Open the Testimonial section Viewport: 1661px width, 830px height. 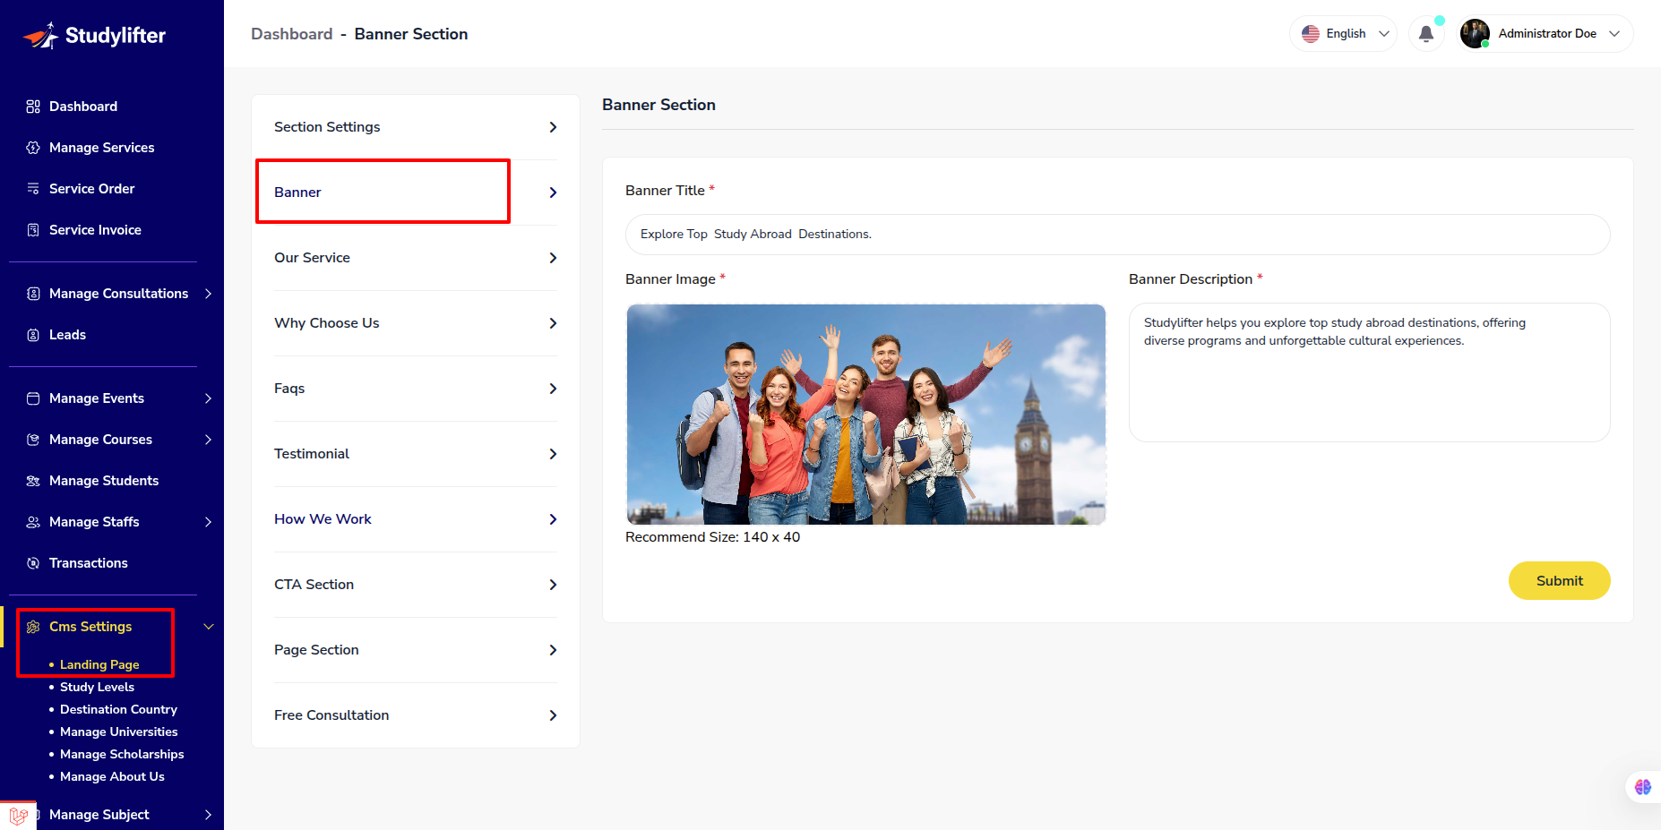point(416,454)
